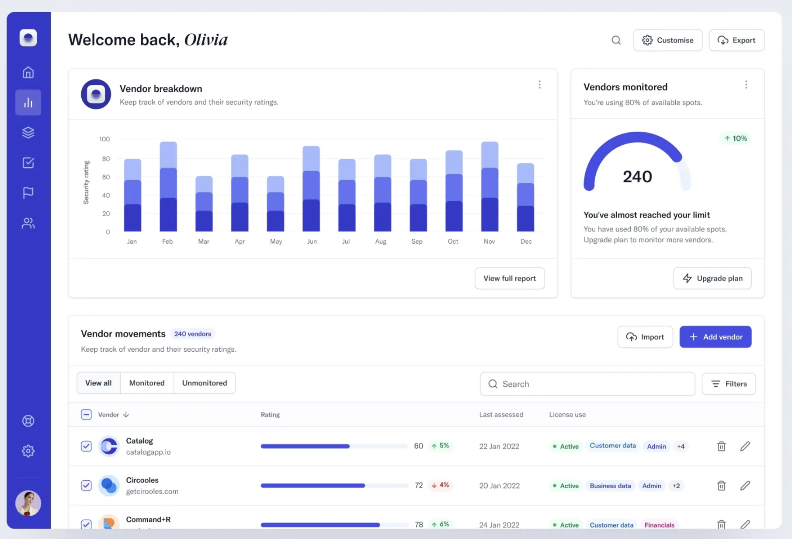
Task: Select the layers stack sidebar icon
Action: (x=28, y=133)
